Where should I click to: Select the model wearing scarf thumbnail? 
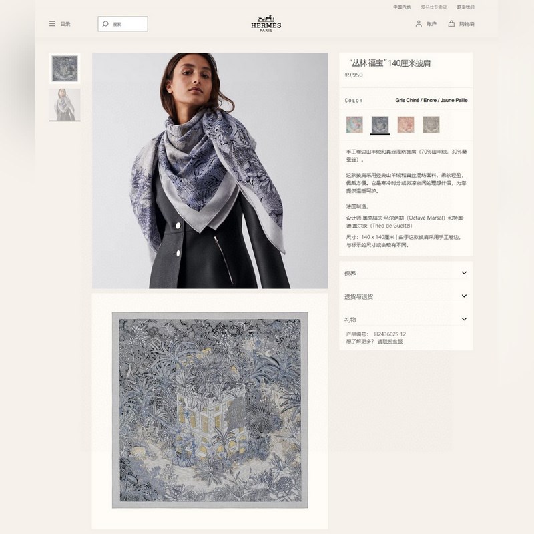point(65,105)
